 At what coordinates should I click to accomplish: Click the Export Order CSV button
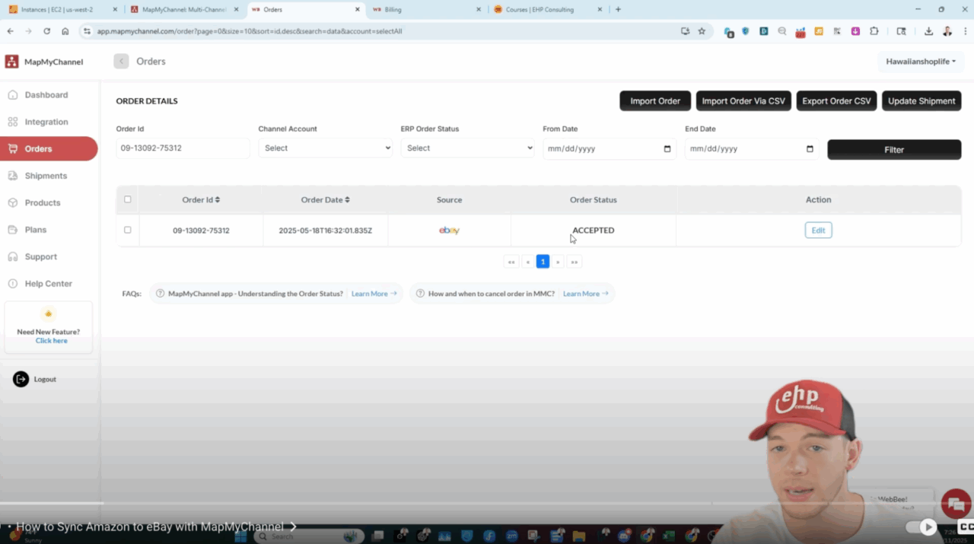coord(836,101)
